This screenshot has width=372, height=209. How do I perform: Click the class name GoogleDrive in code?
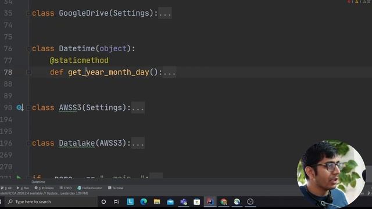coord(84,13)
